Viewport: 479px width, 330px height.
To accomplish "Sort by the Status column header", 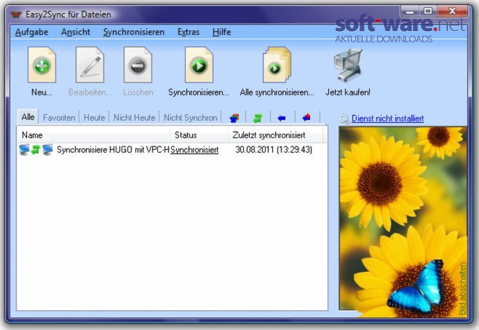I will pyautogui.click(x=199, y=135).
